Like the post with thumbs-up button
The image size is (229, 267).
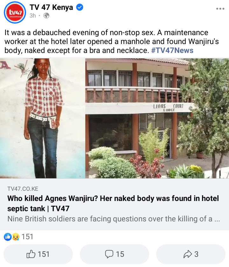[x=38, y=254]
